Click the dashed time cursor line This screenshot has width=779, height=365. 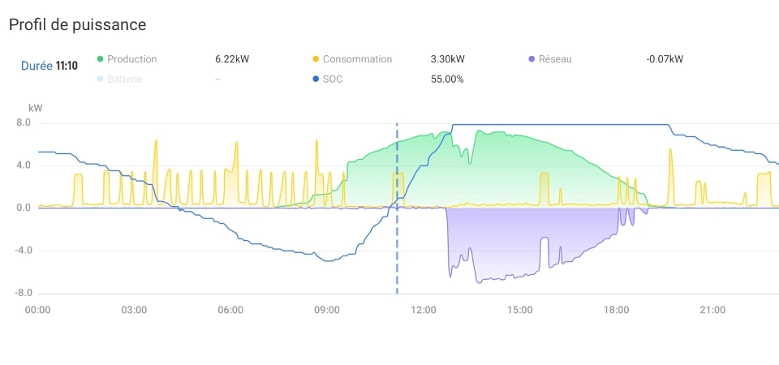[397, 208]
